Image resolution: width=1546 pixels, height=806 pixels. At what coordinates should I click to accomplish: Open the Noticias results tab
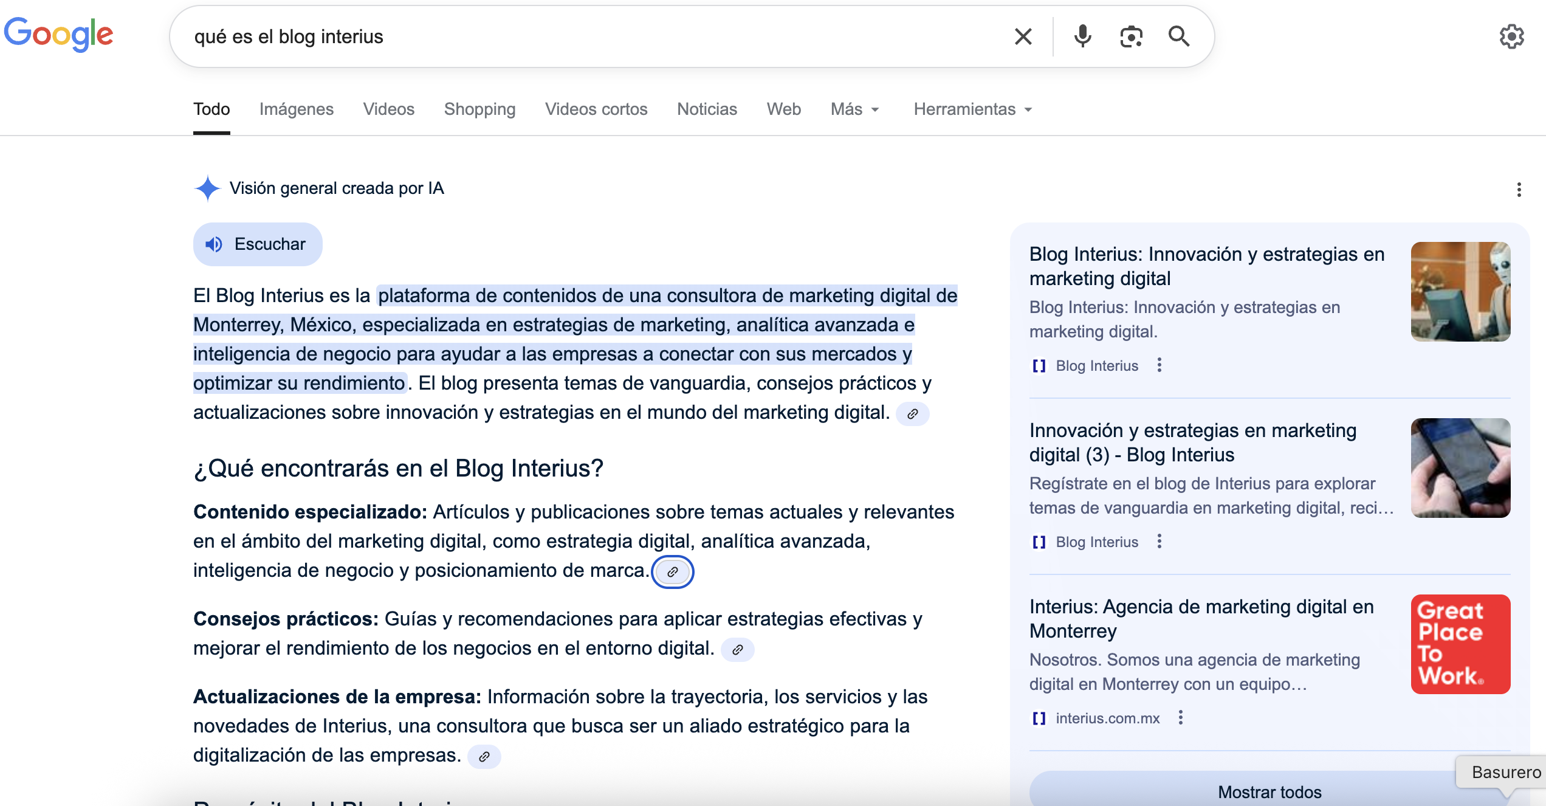coord(707,109)
